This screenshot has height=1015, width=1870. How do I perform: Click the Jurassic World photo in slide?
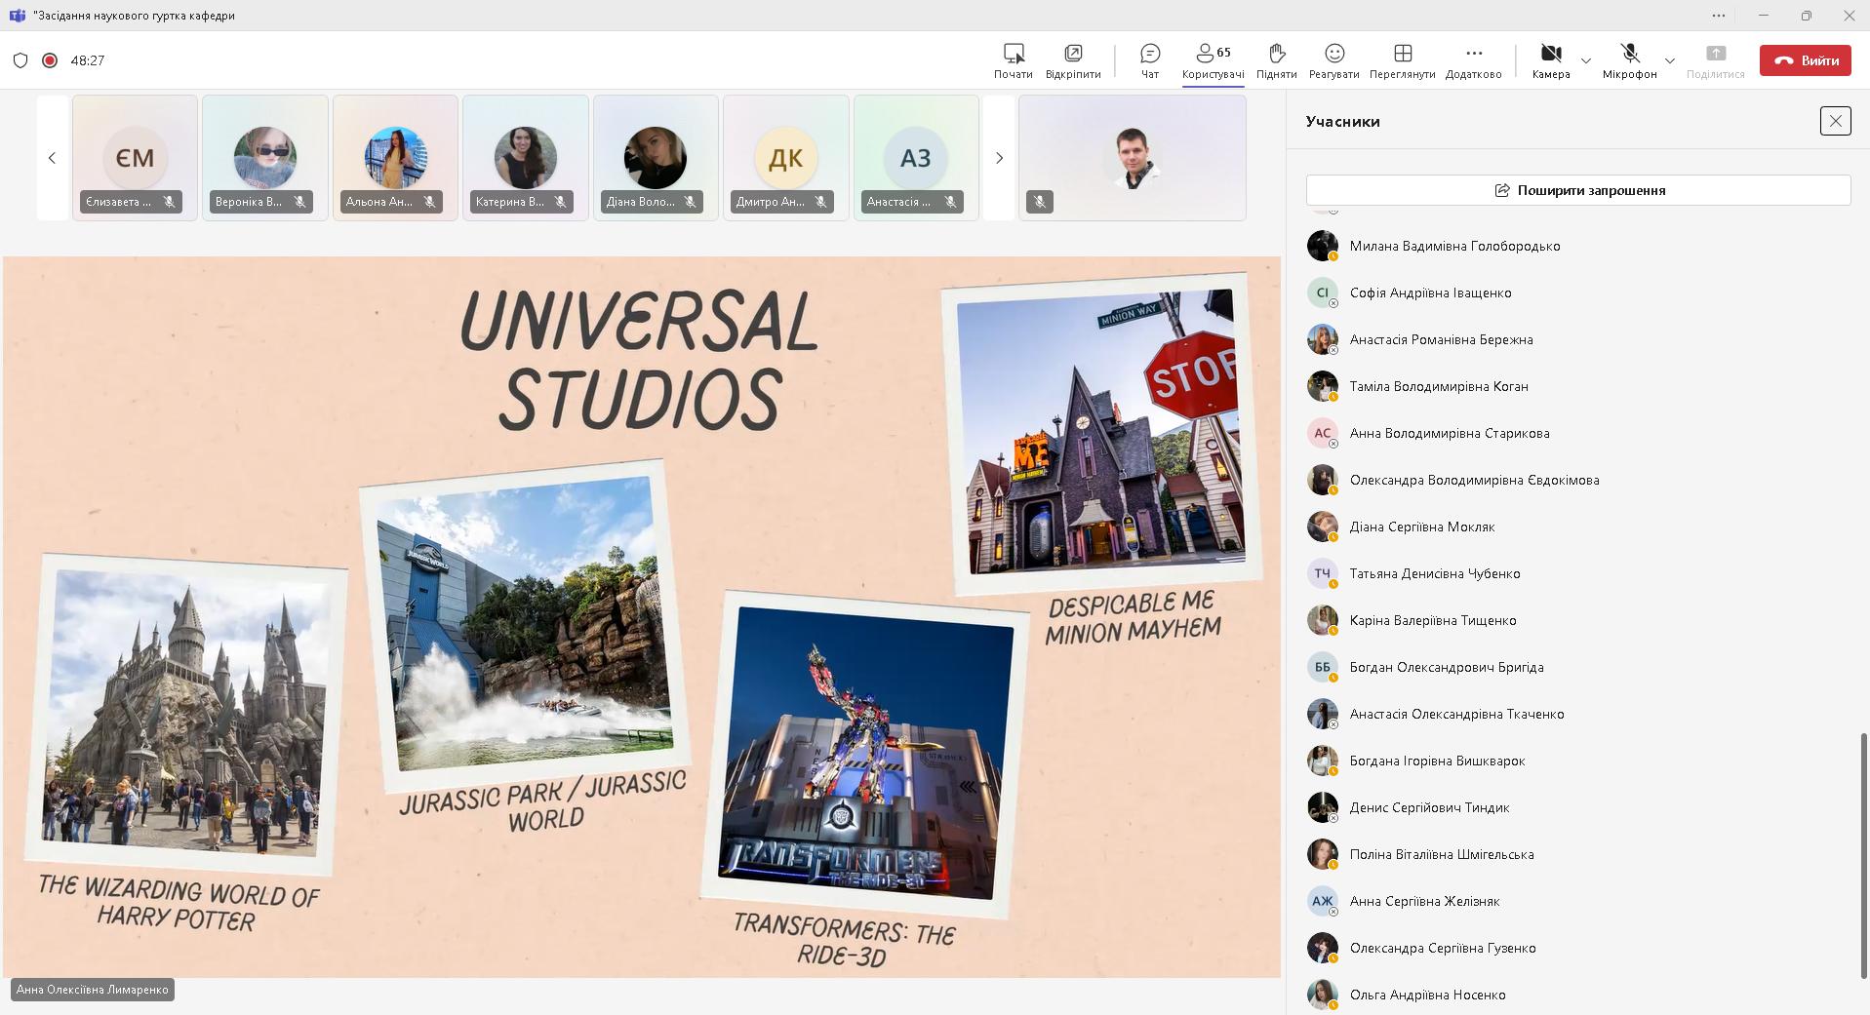point(524,623)
